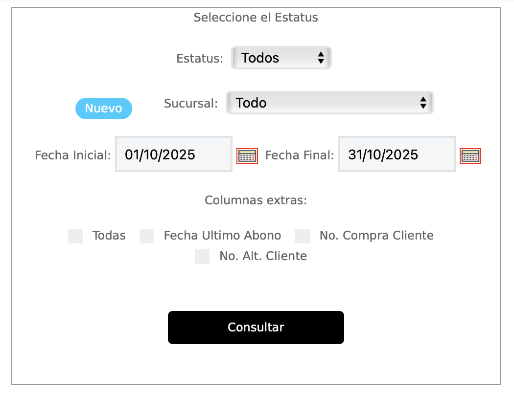Open the Fecha Inicial calendar picker icon

pyautogui.click(x=247, y=156)
